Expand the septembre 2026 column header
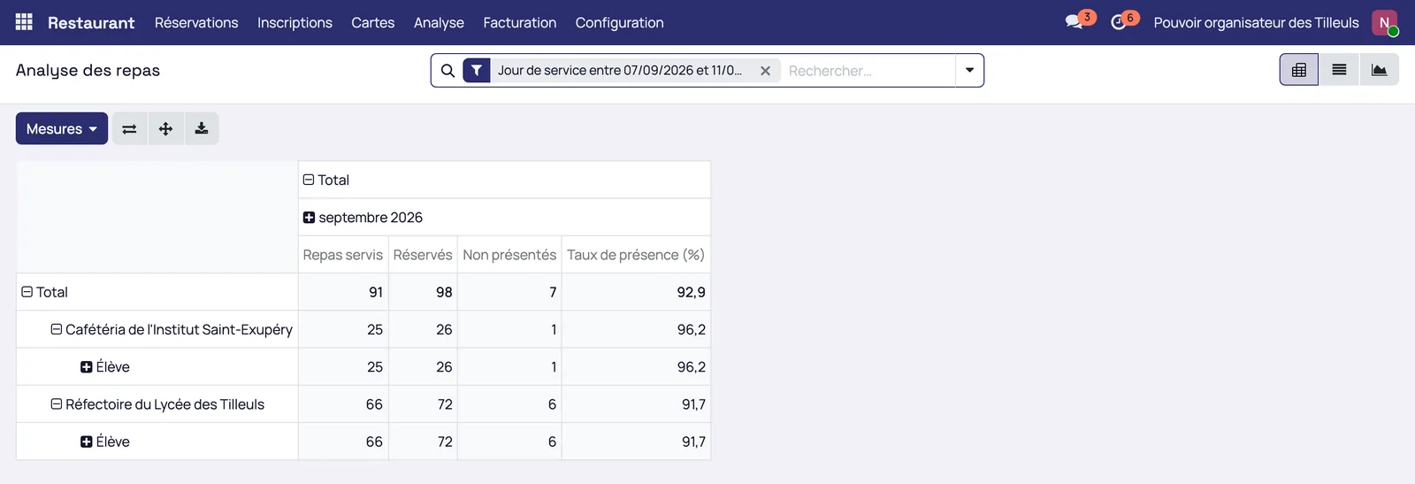 [363, 218]
